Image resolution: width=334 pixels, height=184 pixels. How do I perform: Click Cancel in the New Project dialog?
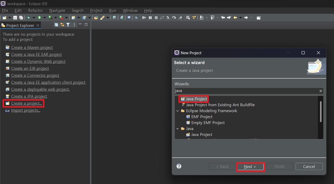309,166
